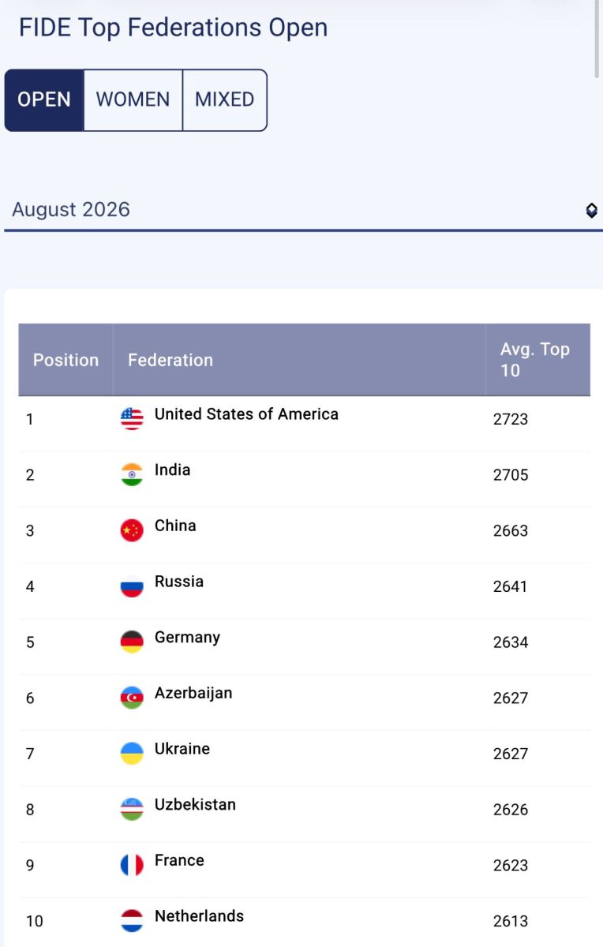Select the OPEN category toggle
The height and width of the screenshot is (947, 603).
(x=44, y=100)
